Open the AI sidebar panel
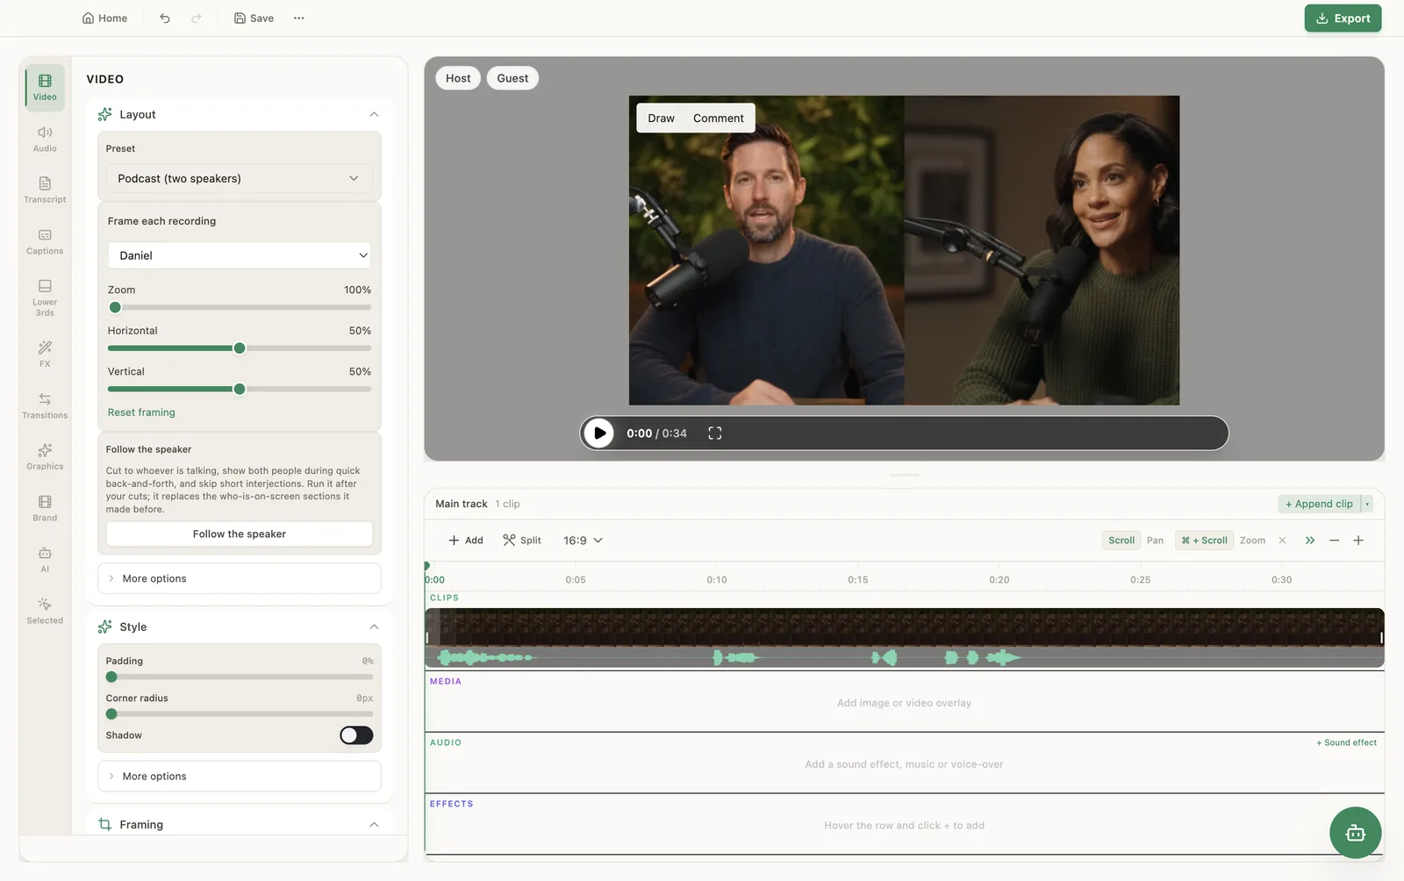 coord(45,559)
